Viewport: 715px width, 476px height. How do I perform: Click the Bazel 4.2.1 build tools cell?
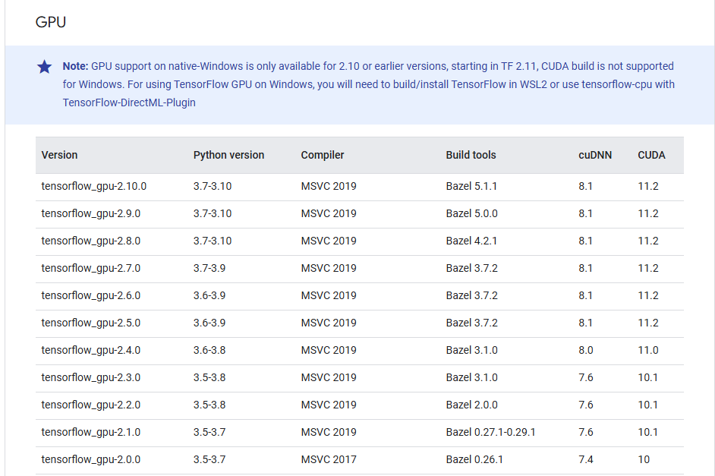coord(471,241)
